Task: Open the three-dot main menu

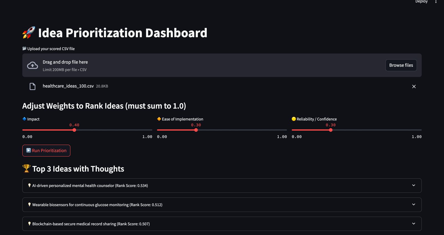Action: click(x=436, y=2)
